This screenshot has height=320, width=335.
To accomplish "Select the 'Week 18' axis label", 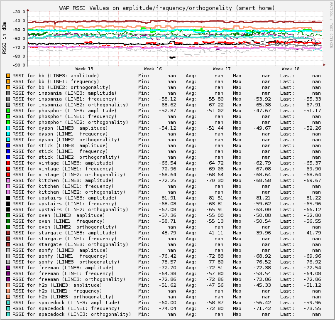I will point(291,69).
